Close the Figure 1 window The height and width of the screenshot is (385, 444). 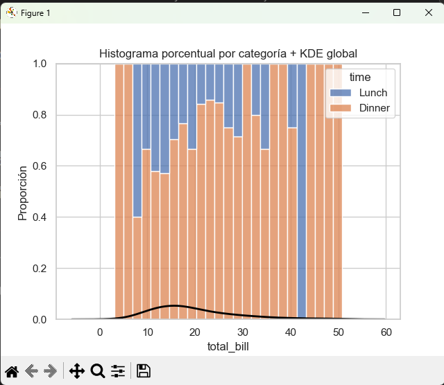(427, 12)
